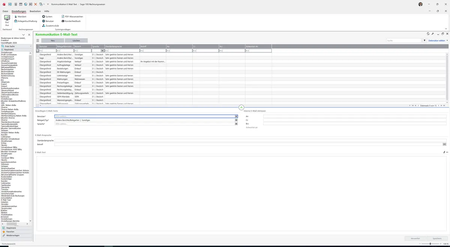Close the sidebar navigation pane

click(x=29, y=35)
